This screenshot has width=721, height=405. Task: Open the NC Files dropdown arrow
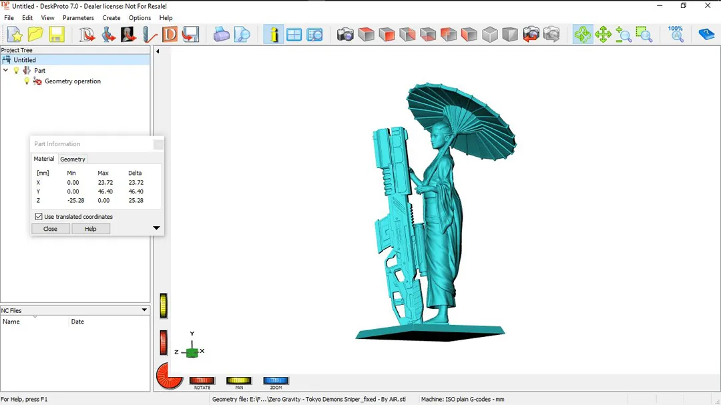pyautogui.click(x=144, y=310)
